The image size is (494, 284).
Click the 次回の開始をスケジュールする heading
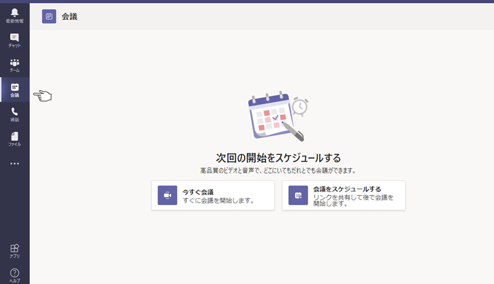coord(278,158)
